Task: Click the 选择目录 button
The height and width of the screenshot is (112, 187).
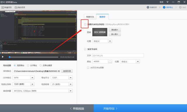Action: pyautogui.click(x=67, y=71)
